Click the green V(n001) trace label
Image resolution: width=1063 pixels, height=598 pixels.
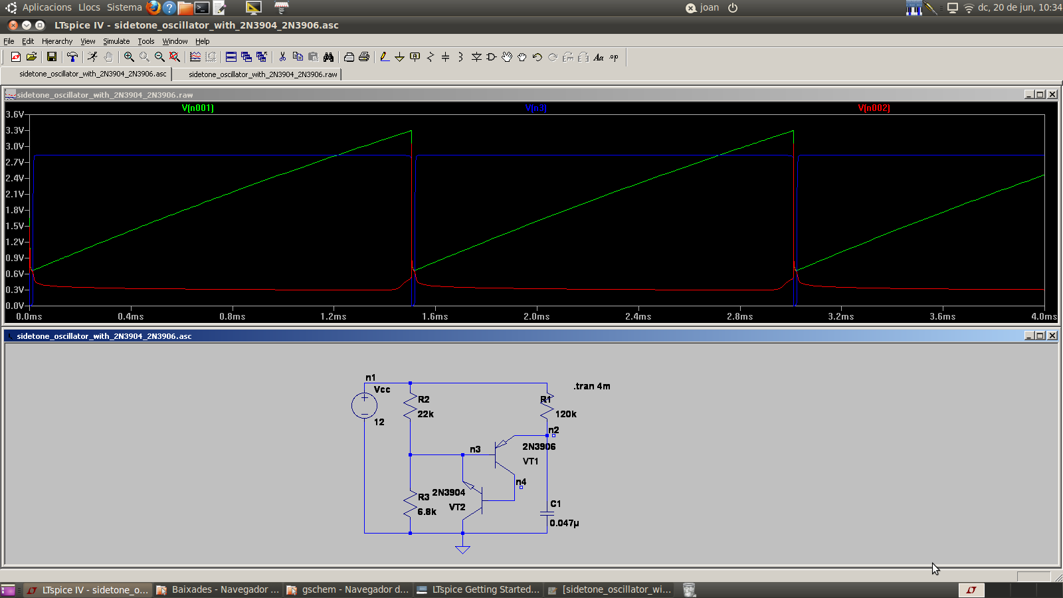pyautogui.click(x=198, y=108)
